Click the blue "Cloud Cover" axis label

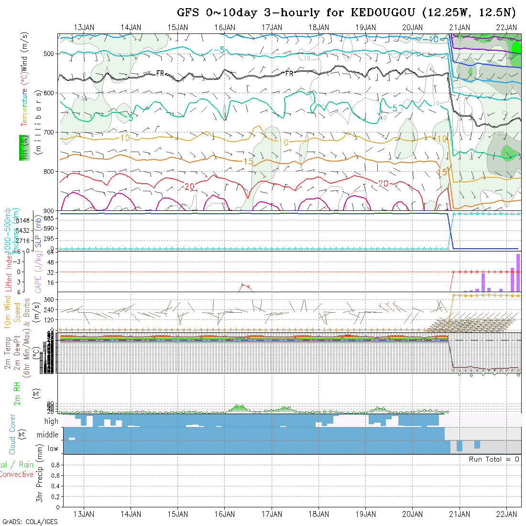coord(12,434)
